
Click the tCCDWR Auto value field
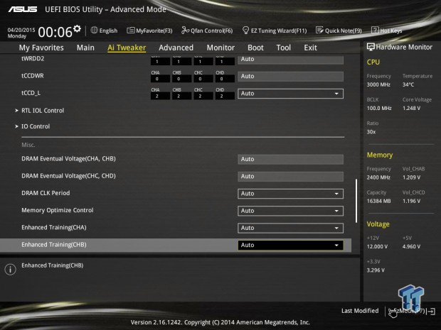coord(290,77)
